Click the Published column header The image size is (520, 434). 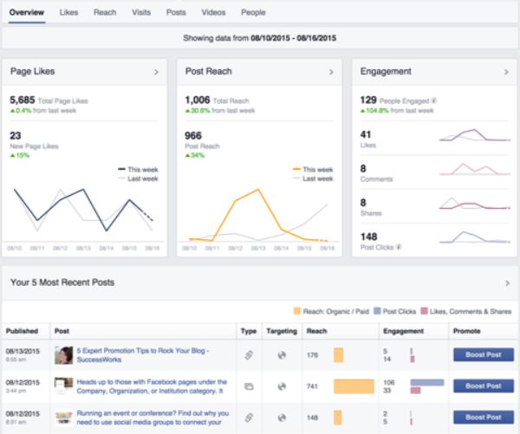click(23, 331)
